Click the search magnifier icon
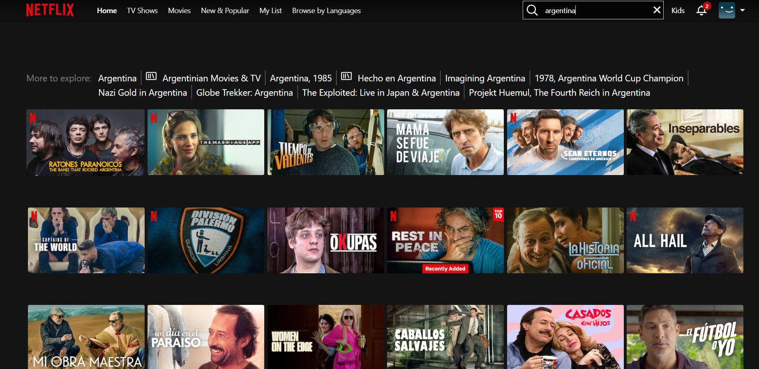Viewport: 759px width, 369px height. 532,10
